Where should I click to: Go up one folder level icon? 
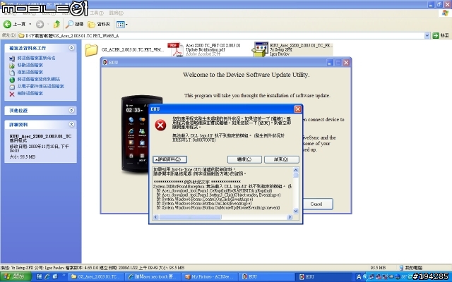(x=56, y=25)
